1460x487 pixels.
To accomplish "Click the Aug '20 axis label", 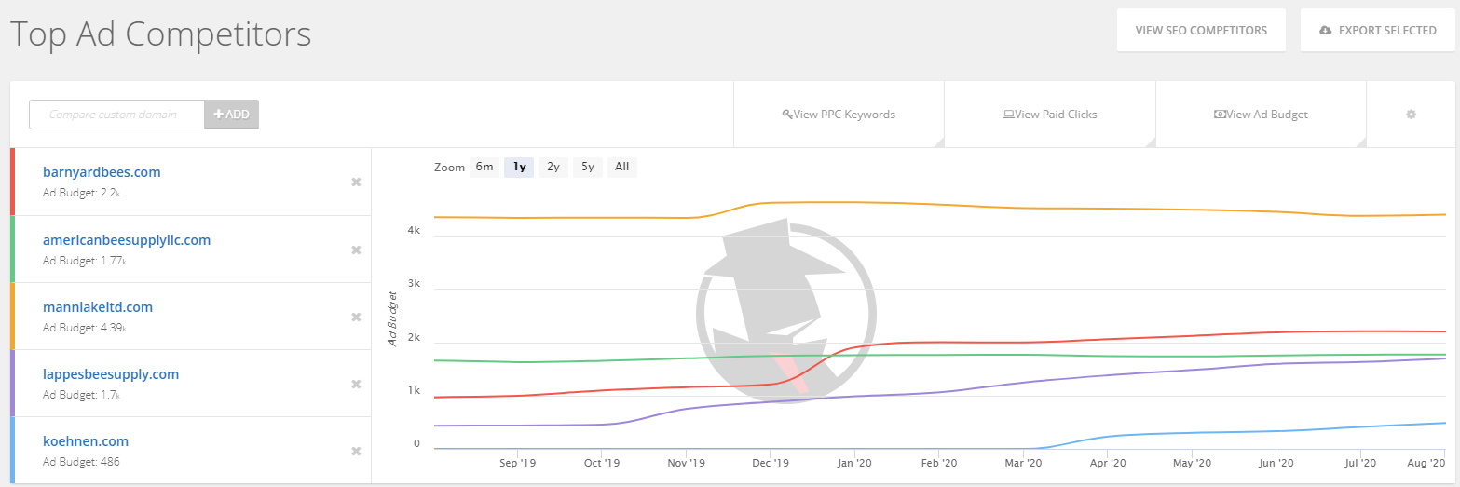I will click(x=1426, y=463).
